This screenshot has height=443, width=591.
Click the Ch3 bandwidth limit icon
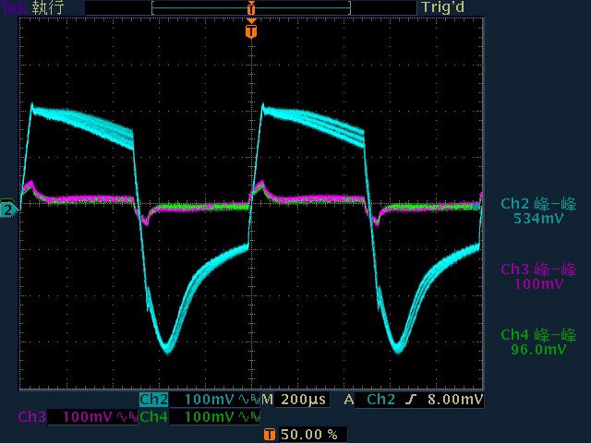pos(124,417)
